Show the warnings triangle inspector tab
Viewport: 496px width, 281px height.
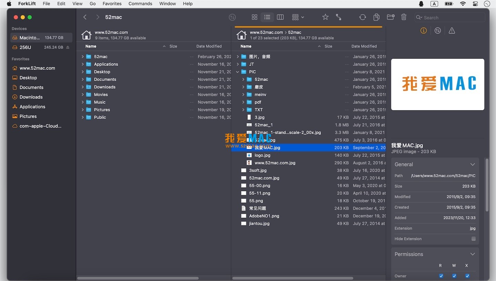tap(452, 31)
